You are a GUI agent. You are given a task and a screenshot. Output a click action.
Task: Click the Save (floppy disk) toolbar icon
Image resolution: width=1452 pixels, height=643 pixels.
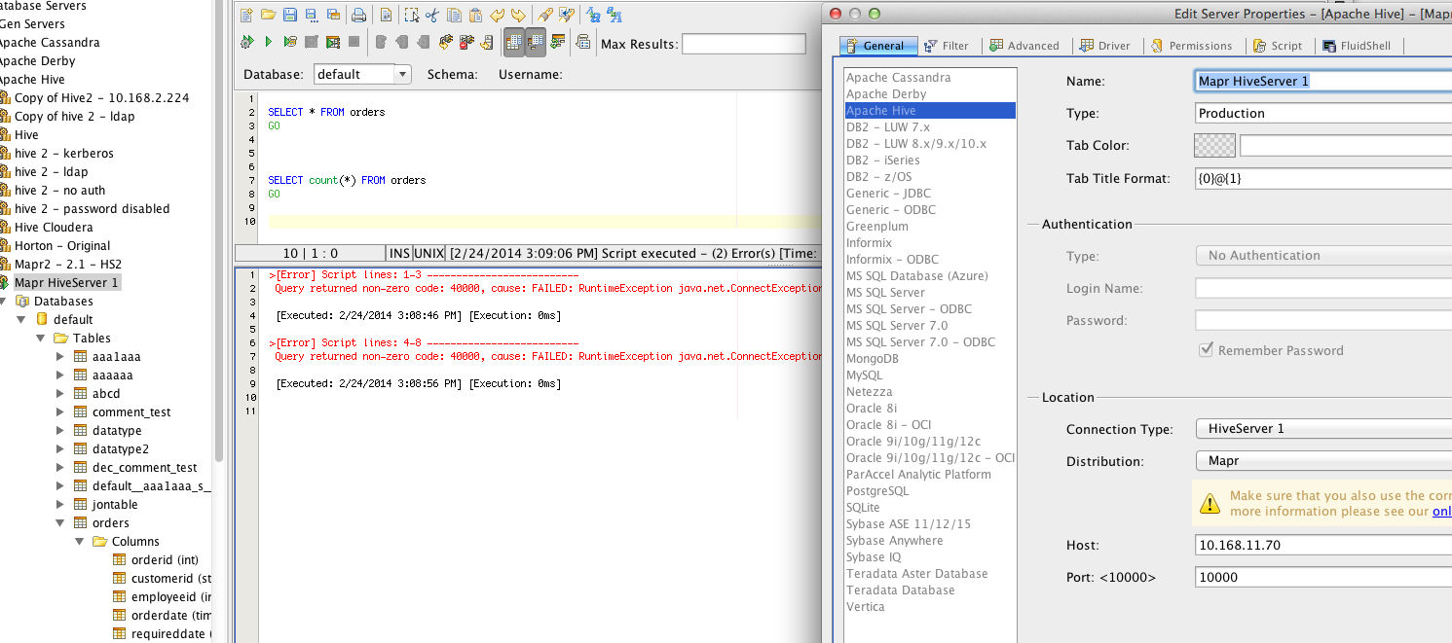pyautogui.click(x=290, y=16)
